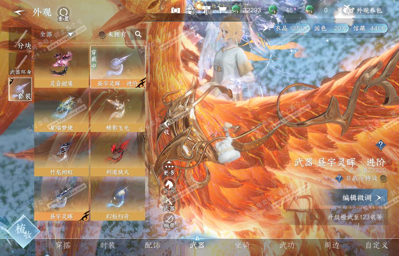Image resolution: width=399 pixels, height=256 pixels.
Task: Open the 梳妆 diamond button
Action: click(x=23, y=231)
